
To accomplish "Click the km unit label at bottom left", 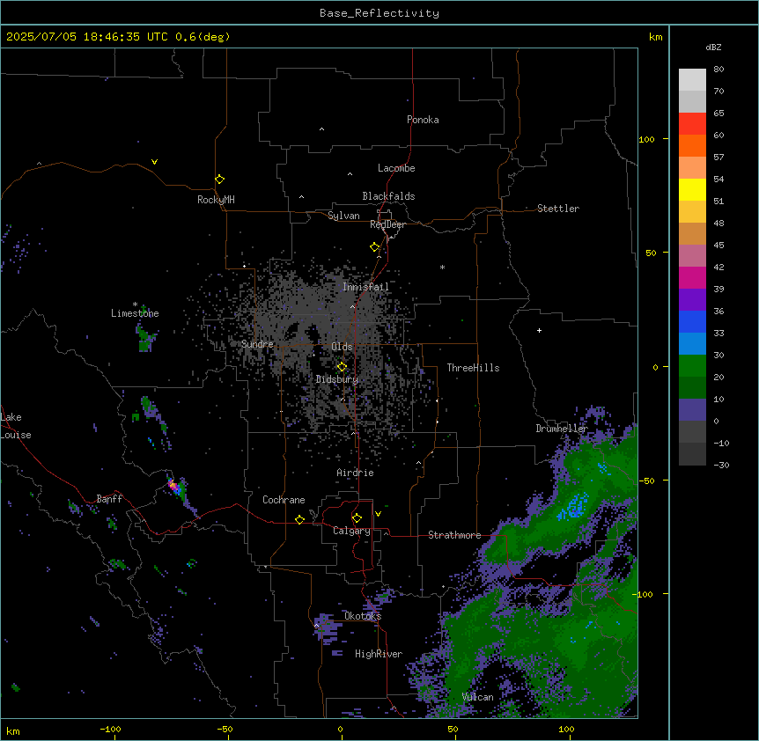I will (13, 731).
